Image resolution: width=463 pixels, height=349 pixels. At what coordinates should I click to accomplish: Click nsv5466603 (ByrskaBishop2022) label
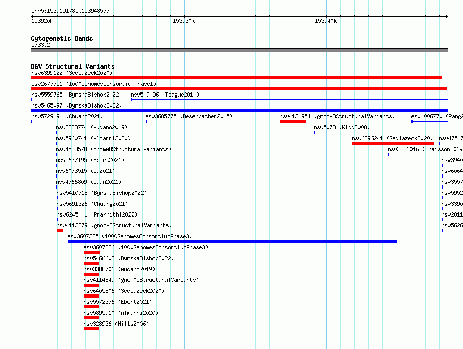tap(128, 258)
